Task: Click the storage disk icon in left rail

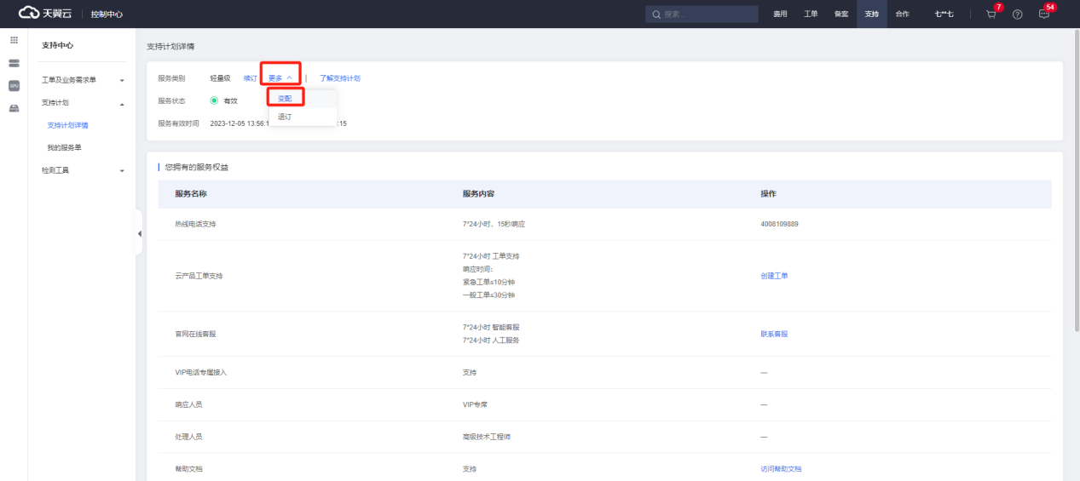Action: click(14, 109)
